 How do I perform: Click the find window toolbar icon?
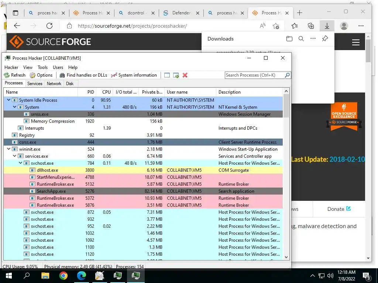(167, 75)
